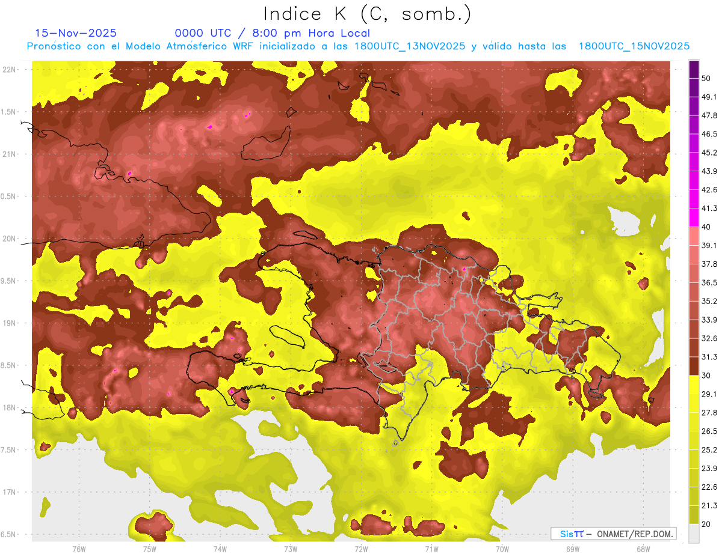Click the color scale value 30

706,376
